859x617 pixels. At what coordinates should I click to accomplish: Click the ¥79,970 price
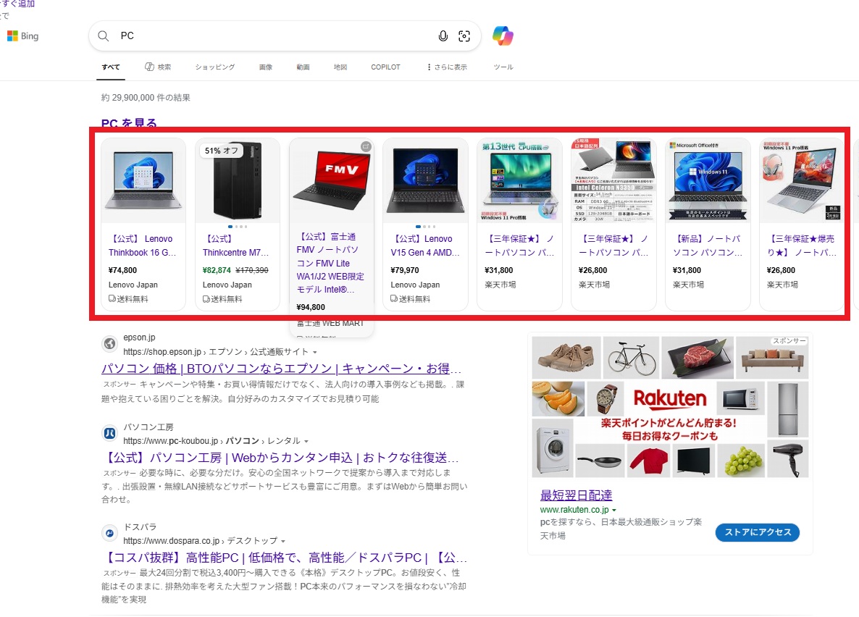pyautogui.click(x=405, y=270)
